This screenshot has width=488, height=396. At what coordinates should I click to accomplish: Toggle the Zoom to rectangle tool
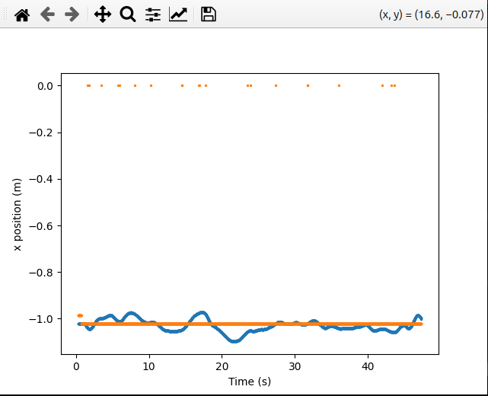(128, 14)
